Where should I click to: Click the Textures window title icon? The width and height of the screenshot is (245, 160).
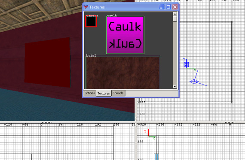[86, 7]
